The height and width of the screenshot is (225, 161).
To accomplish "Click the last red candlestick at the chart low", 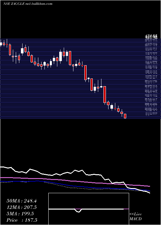I will [x=125, y=116].
